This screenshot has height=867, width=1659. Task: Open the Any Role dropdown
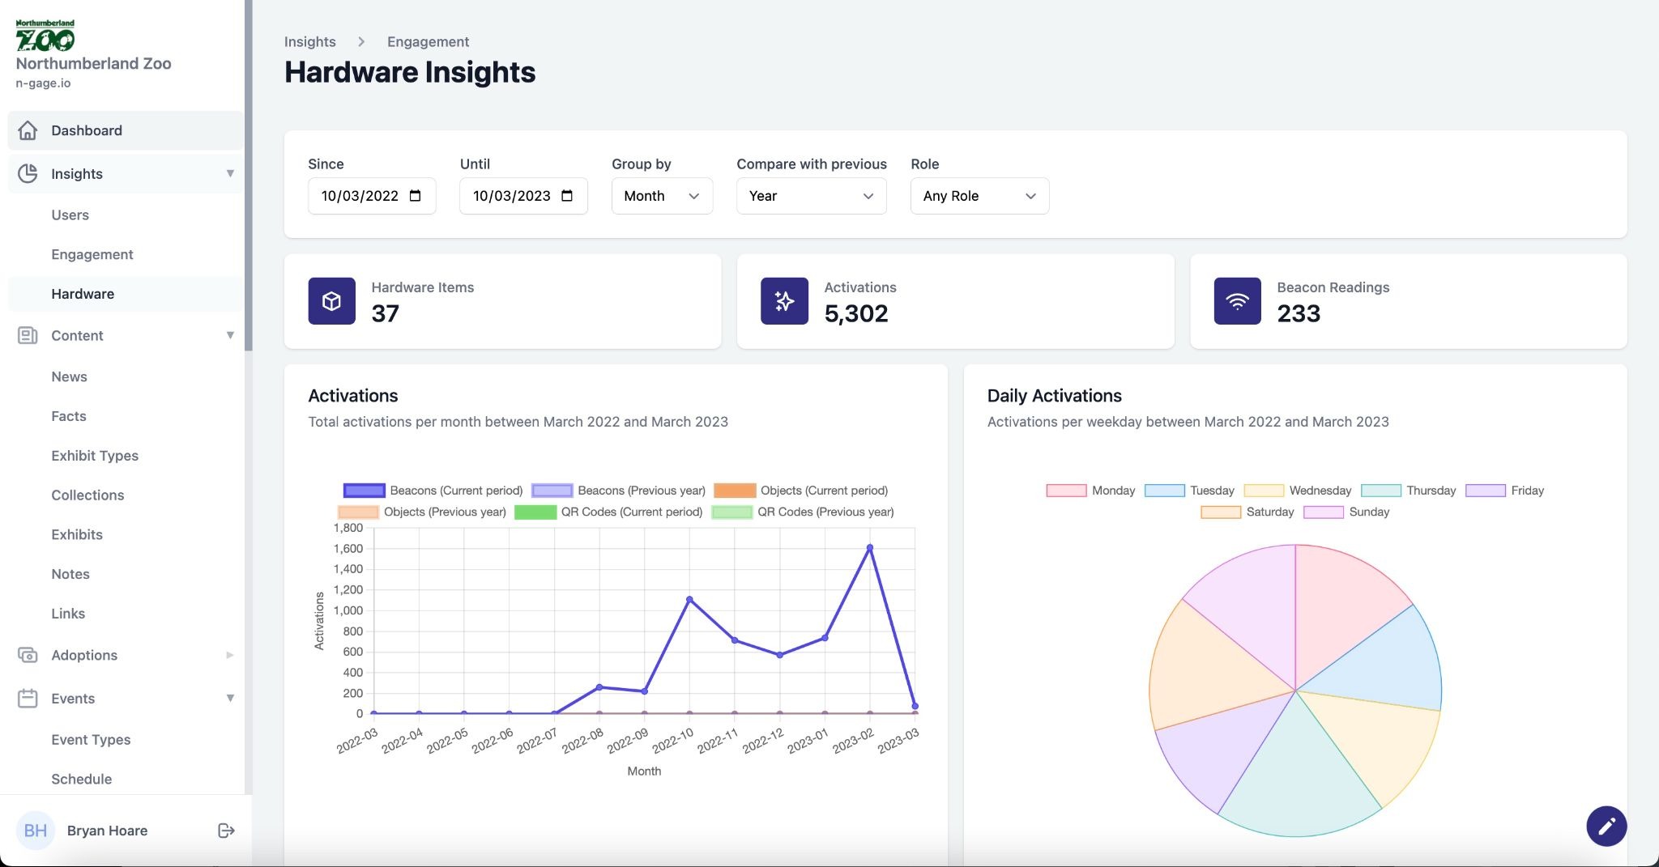pyautogui.click(x=979, y=196)
